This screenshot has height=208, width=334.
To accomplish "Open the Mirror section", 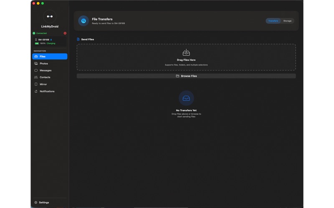I will pos(50,84).
